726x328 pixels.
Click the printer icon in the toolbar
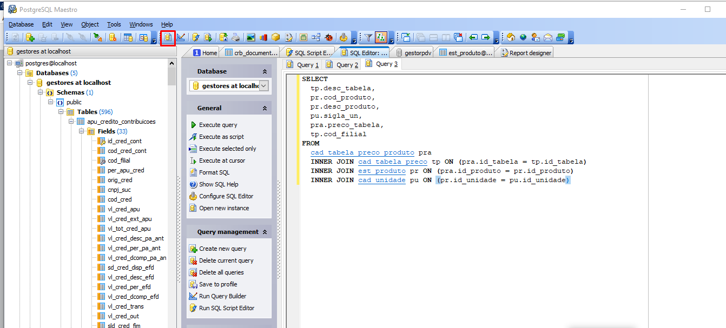pyautogui.click(x=236, y=37)
